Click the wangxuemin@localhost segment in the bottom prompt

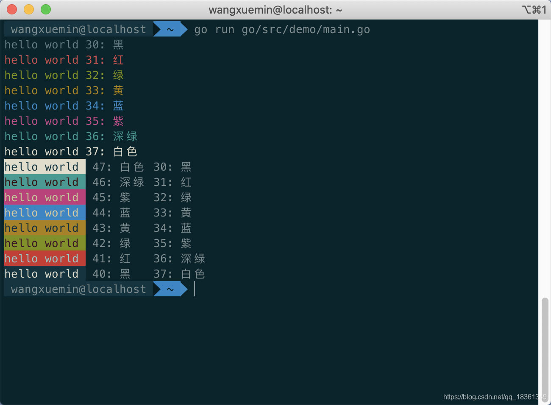78,289
